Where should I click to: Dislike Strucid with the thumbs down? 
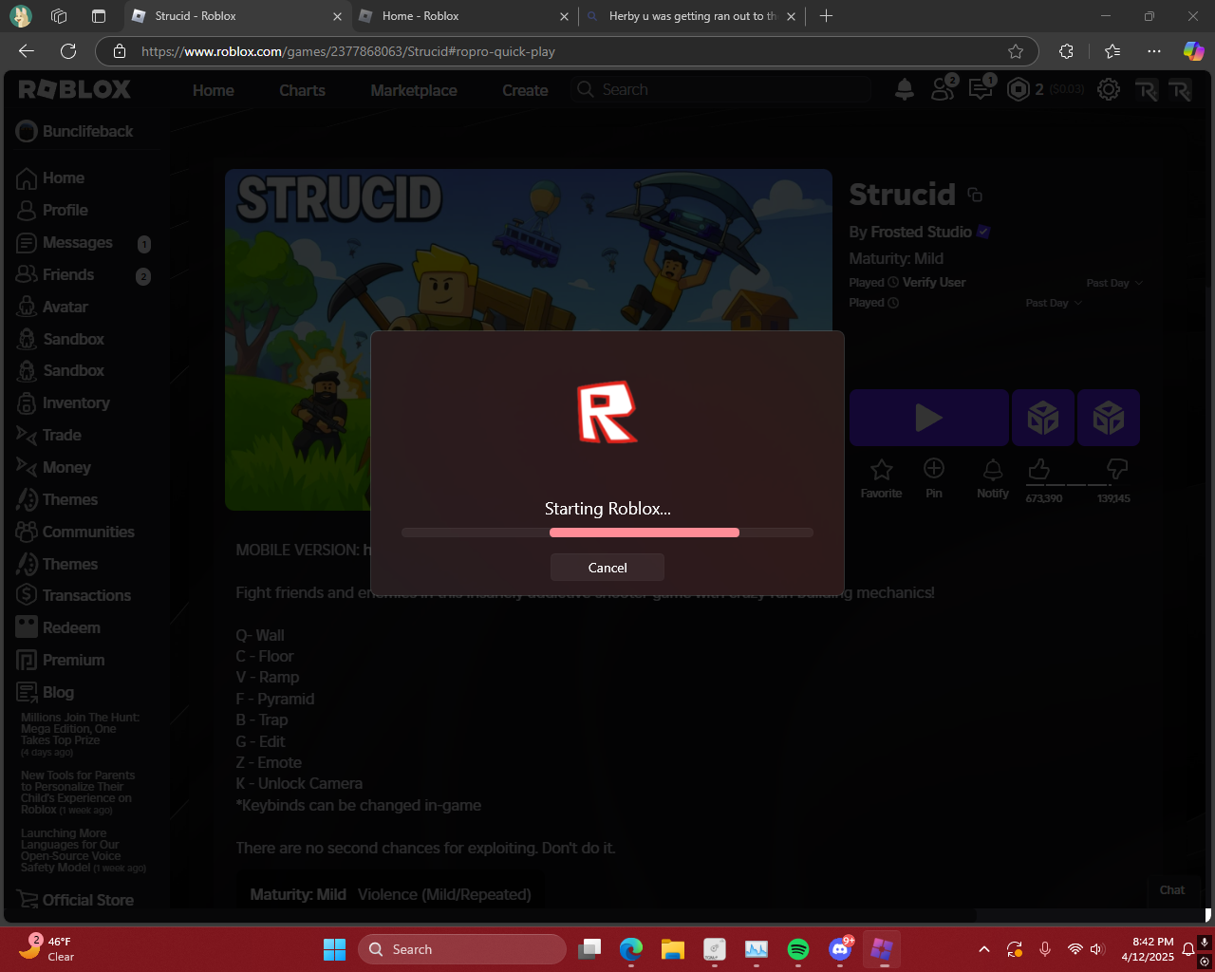[x=1117, y=469]
